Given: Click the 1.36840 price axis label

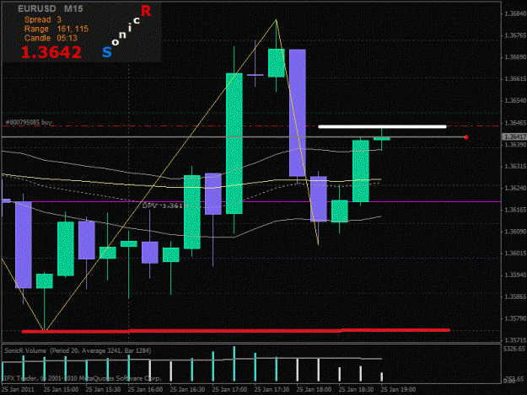Looking at the screenshot, I should 515,13.
